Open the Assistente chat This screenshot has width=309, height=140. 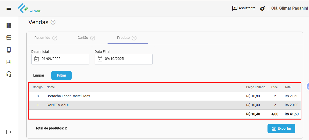(x=244, y=8)
